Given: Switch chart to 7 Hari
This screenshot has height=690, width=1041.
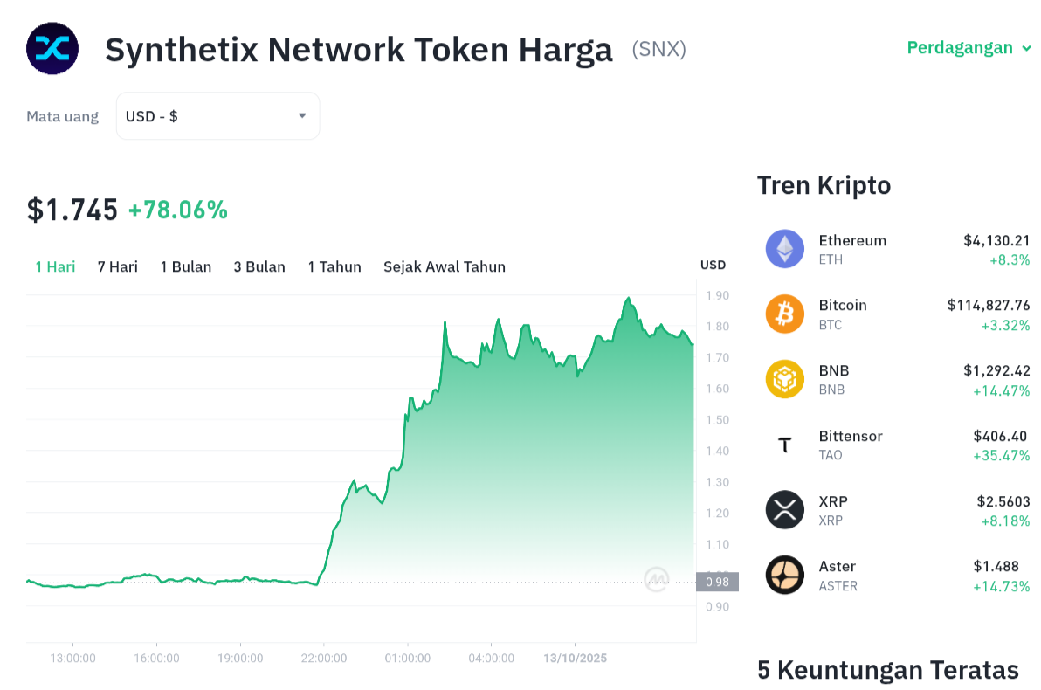Looking at the screenshot, I should point(118,266).
